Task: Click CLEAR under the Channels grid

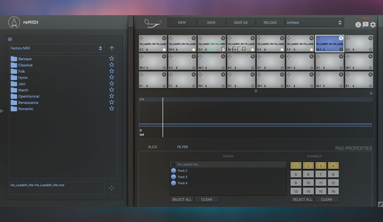Action: pyautogui.click(x=327, y=200)
